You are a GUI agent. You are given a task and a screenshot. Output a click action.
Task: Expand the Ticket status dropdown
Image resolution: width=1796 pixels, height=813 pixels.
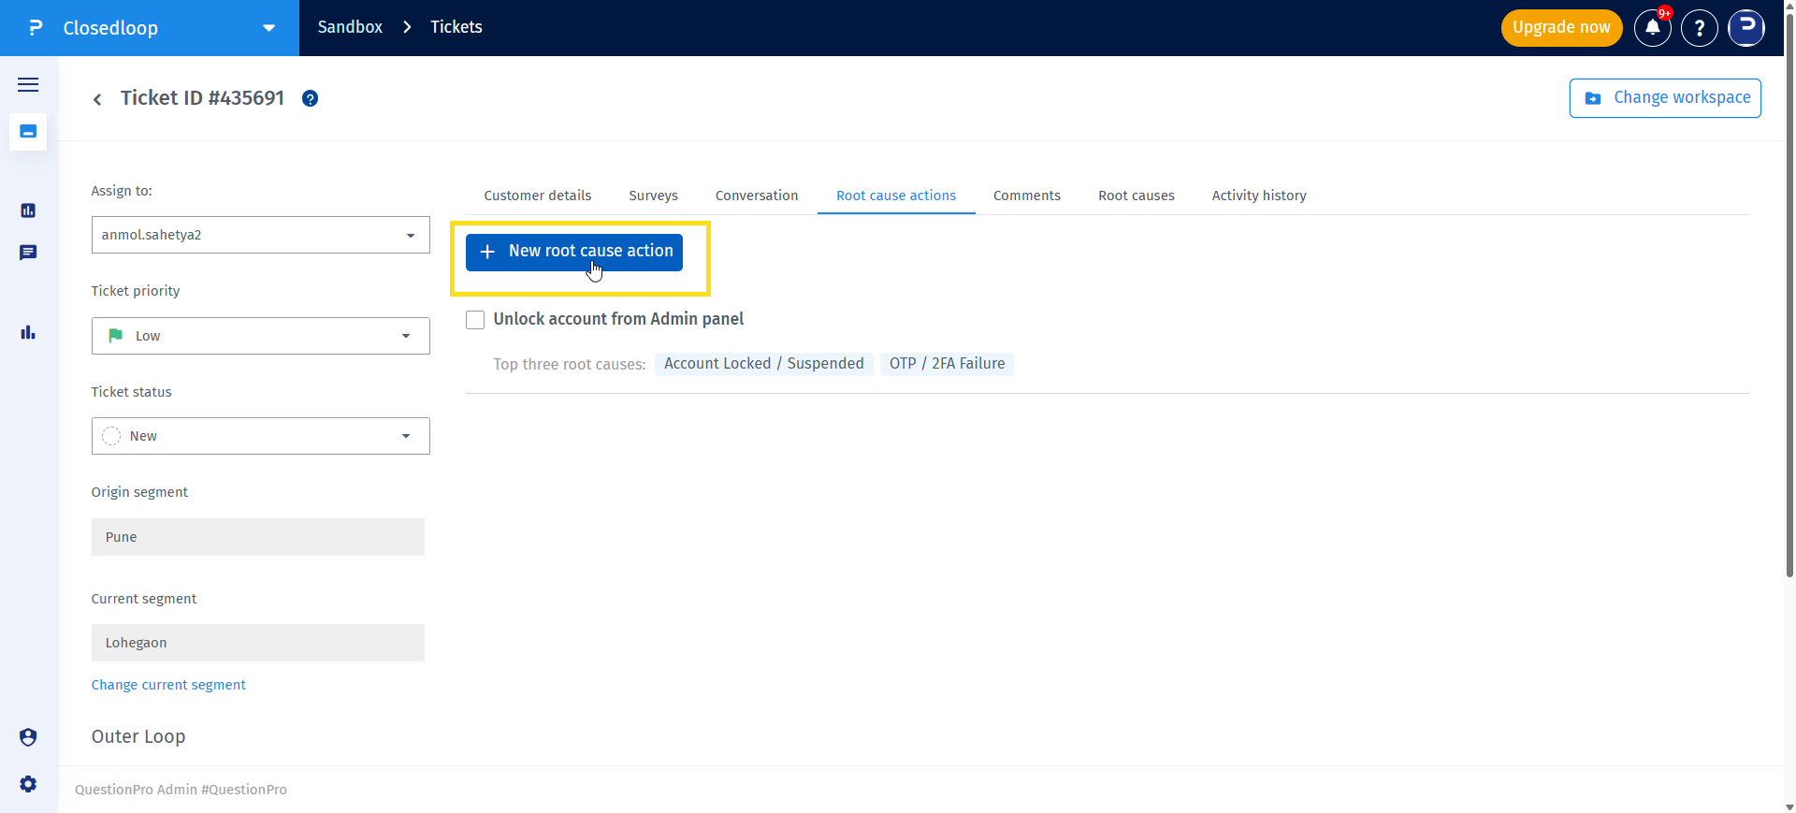pos(261,436)
